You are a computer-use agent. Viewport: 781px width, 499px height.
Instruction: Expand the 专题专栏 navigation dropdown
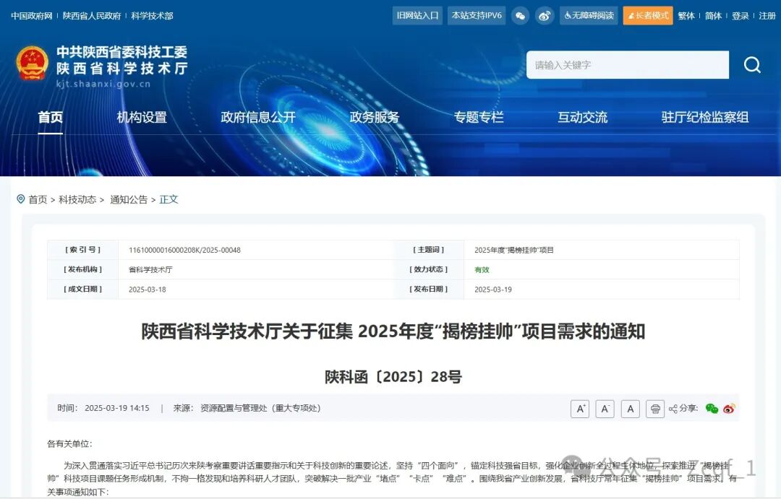(478, 117)
